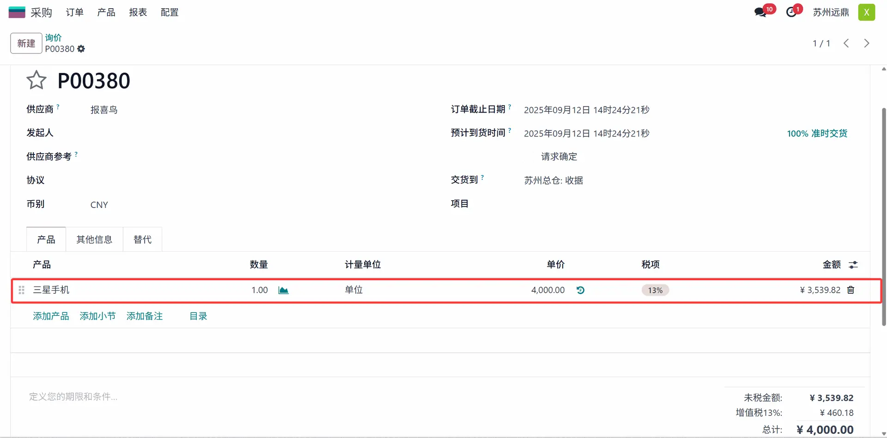Switch to the 其他信息 tab
Viewport: 887px width, 438px height.
(94, 239)
